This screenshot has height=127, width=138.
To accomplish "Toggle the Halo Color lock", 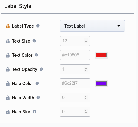I will click(8, 83).
